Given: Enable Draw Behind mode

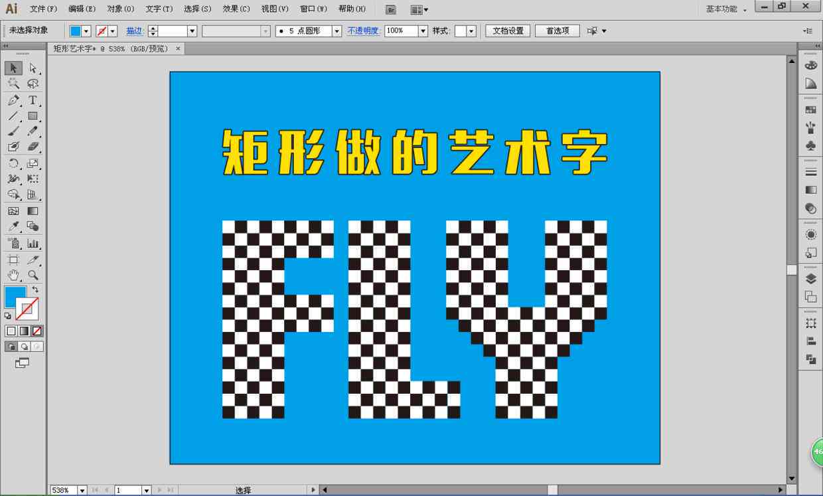Looking at the screenshot, I should click(x=24, y=347).
